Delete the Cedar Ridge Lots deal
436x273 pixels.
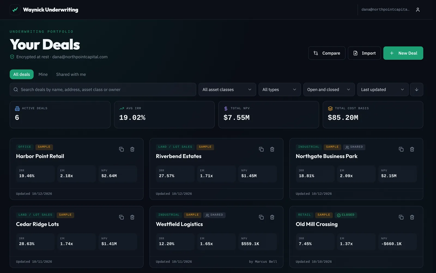click(x=132, y=217)
